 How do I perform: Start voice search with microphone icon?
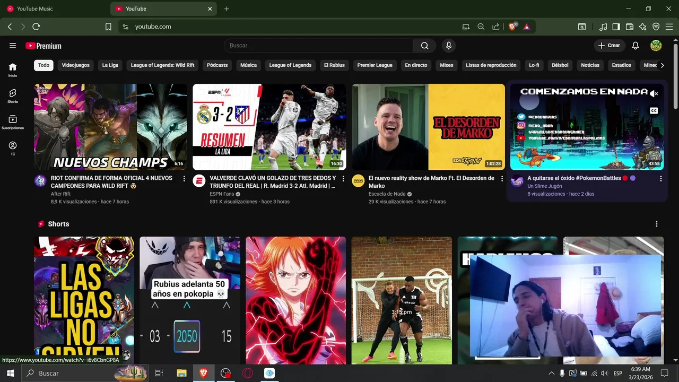[x=449, y=46]
